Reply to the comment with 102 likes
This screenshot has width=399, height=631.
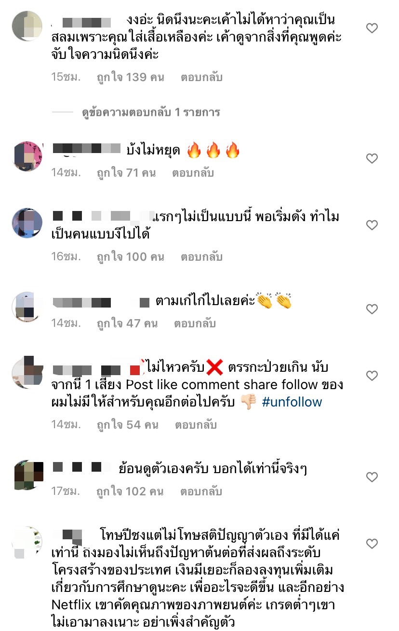pyautogui.click(x=201, y=491)
